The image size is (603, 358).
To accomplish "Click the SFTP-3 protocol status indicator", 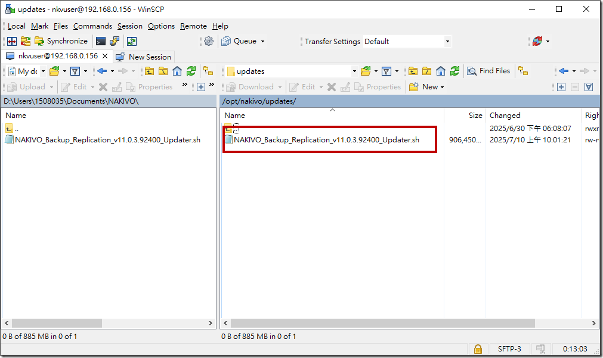I will (x=509, y=349).
